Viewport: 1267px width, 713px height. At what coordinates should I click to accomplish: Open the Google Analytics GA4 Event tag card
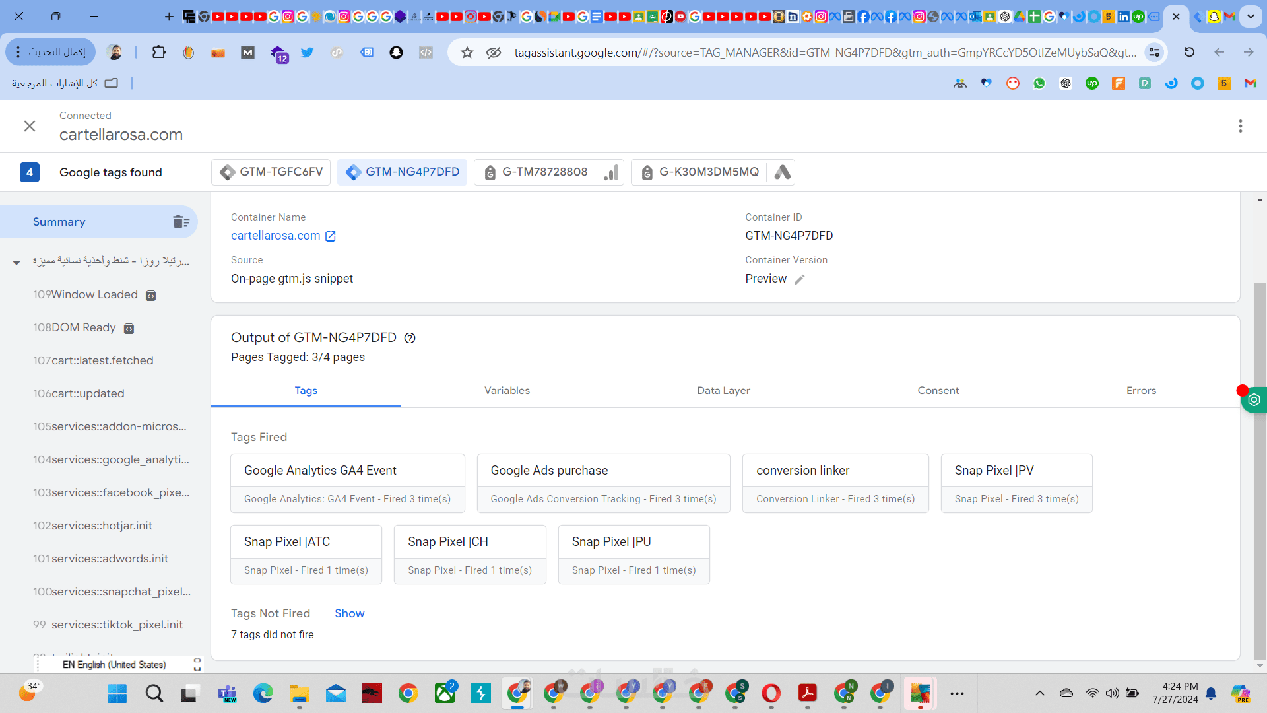pyautogui.click(x=348, y=483)
